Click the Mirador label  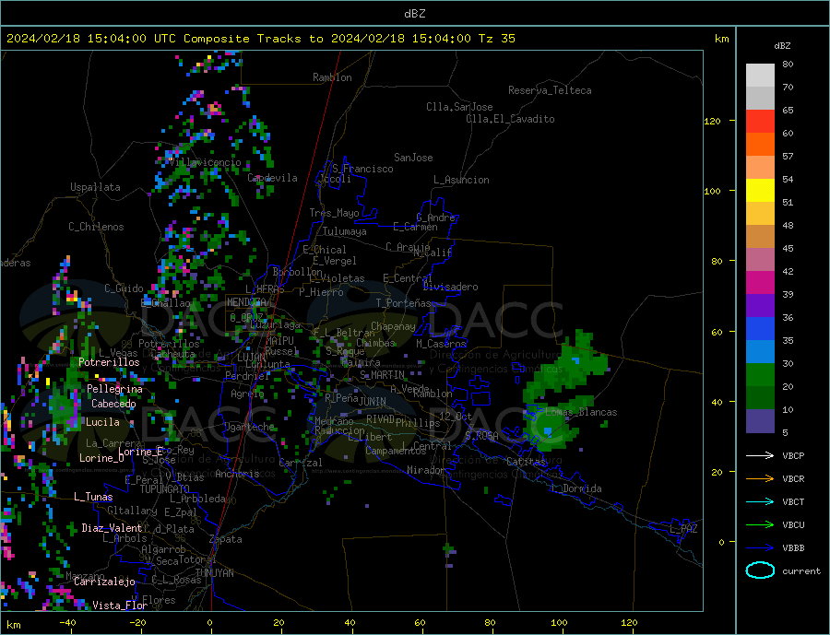[426, 470]
